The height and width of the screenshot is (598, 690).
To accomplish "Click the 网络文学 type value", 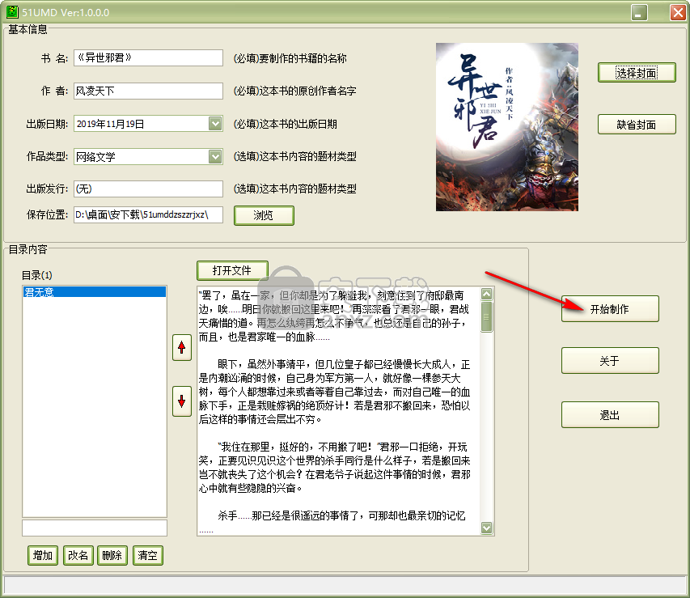I will [95, 157].
